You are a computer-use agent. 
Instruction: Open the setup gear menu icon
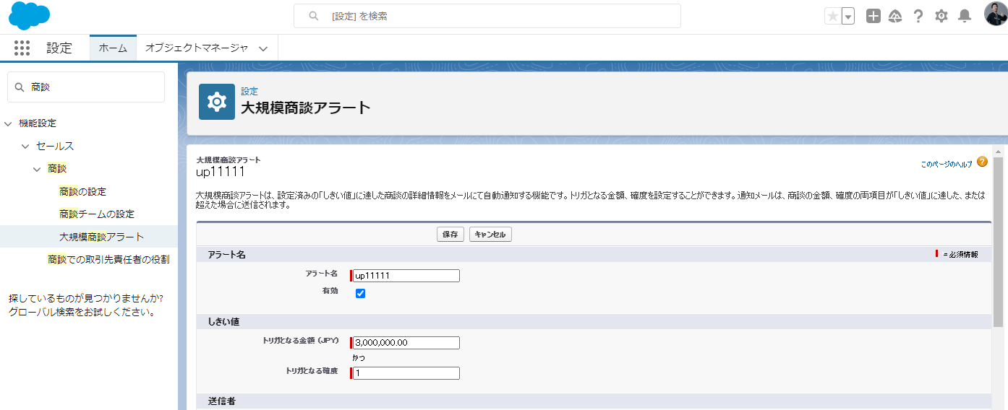tap(941, 16)
